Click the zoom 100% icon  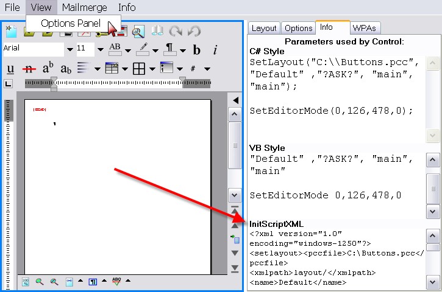(26, 282)
